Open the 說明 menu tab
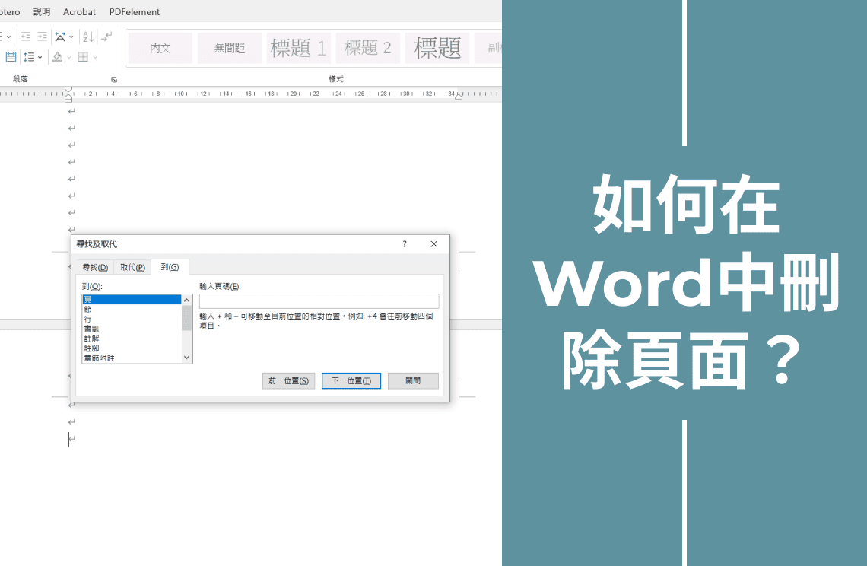Image resolution: width=867 pixels, height=566 pixels. coord(42,11)
